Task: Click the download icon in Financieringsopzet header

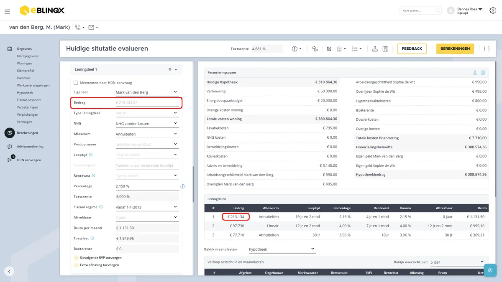Action: tap(475, 72)
